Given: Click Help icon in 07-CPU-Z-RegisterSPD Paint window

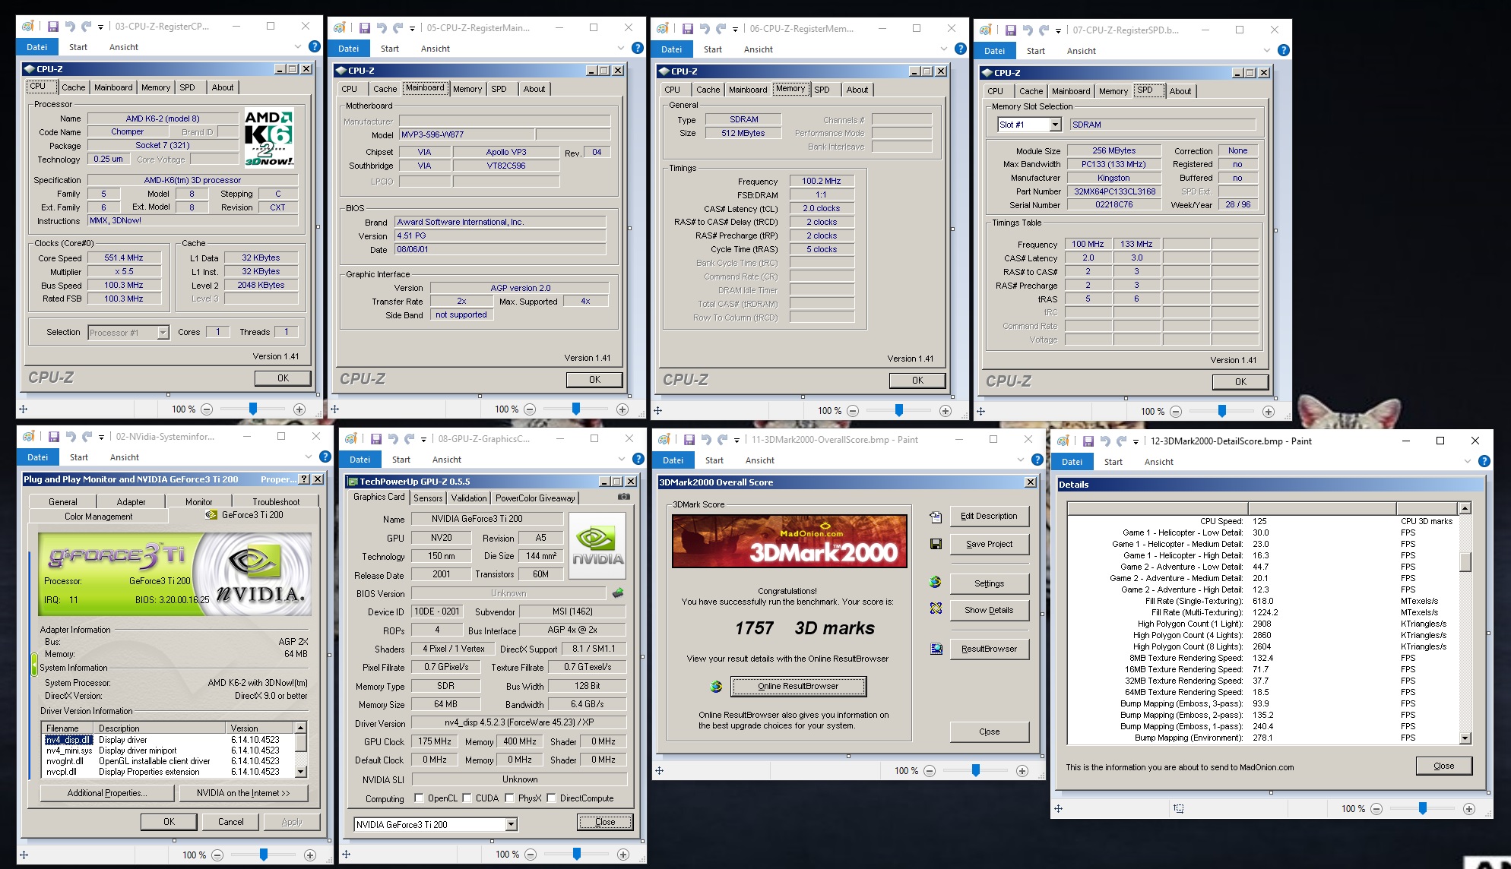Looking at the screenshot, I should pos(1284,50).
